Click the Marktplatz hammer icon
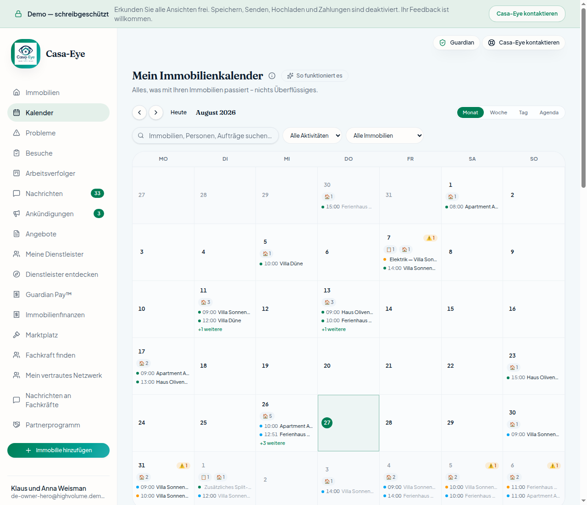The height and width of the screenshot is (505, 587). tap(17, 335)
